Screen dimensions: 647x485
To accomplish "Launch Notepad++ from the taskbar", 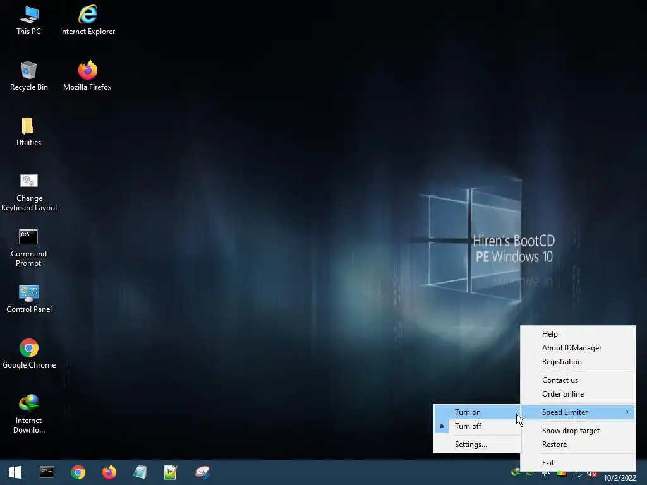I will [x=171, y=472].
